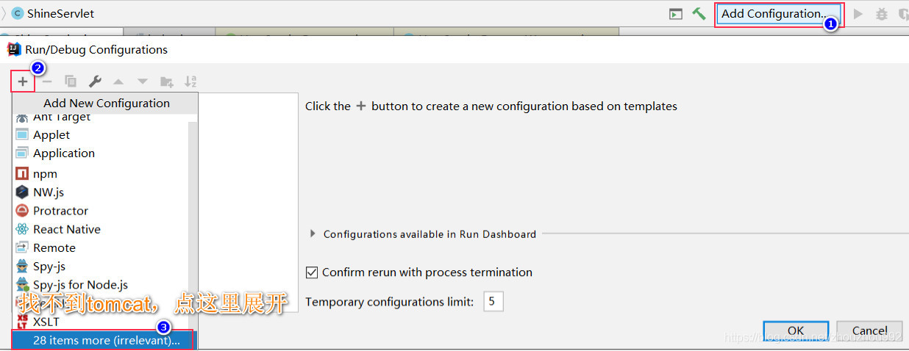Click the Run play arrow icon
Viewport: 909px width, 351px height.
(858, 13)
